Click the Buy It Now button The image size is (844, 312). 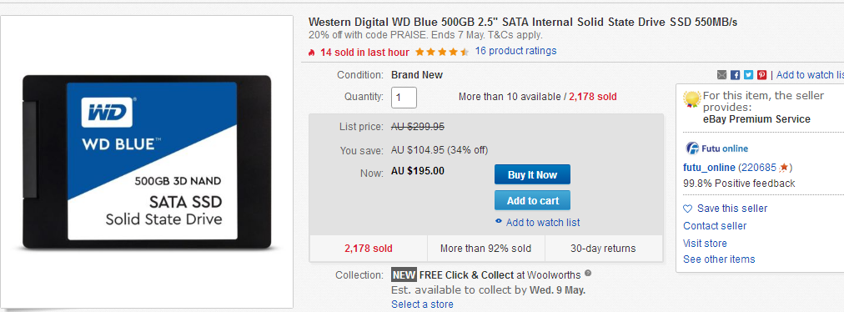[532, 174]
